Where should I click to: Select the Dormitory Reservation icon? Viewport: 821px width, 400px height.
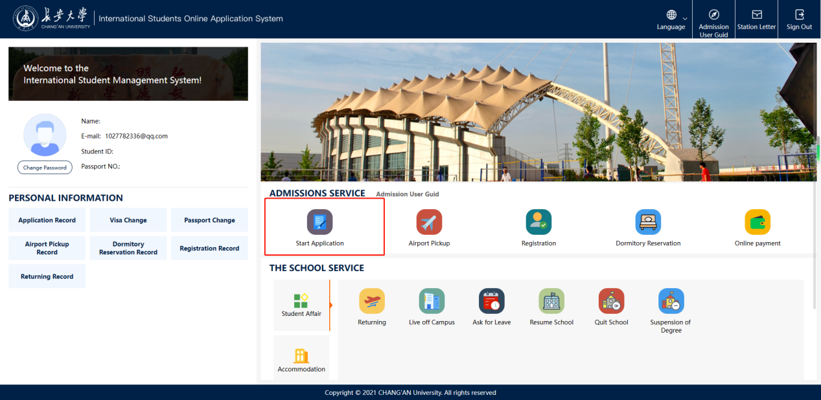[x=648, y=222]
